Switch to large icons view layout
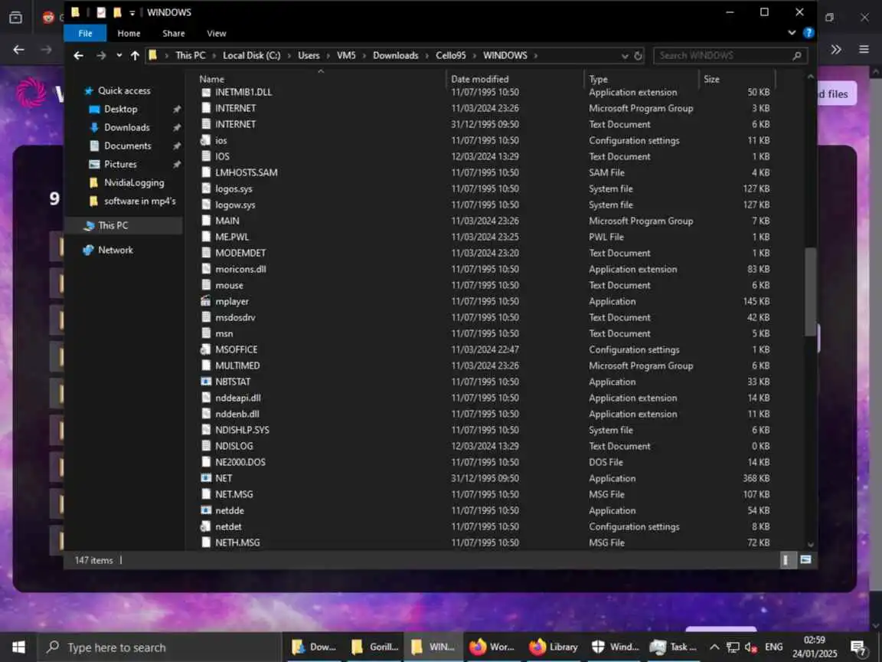 coord(805,560)
